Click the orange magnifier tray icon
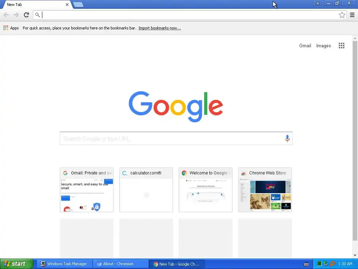This screenshot has width=358, height=269. [x=332, y=264]
